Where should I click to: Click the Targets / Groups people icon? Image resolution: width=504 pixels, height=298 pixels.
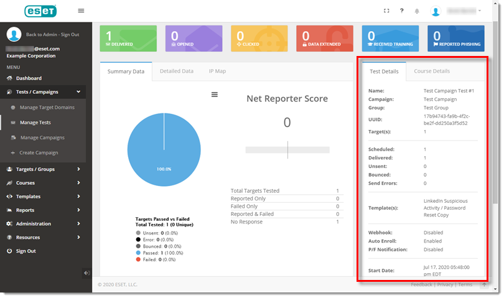(9, 169)
